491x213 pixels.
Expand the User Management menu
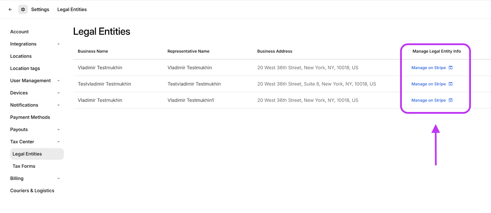point(58,81)
